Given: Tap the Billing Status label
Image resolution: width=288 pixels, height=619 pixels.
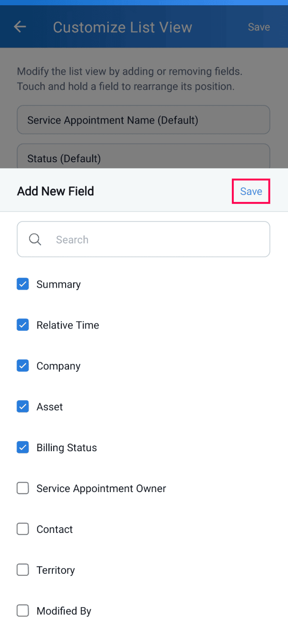Looking at the screenshot, I should pos(67,447).
